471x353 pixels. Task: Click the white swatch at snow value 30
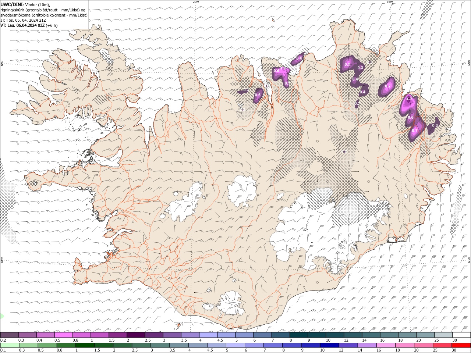(461, 335)
